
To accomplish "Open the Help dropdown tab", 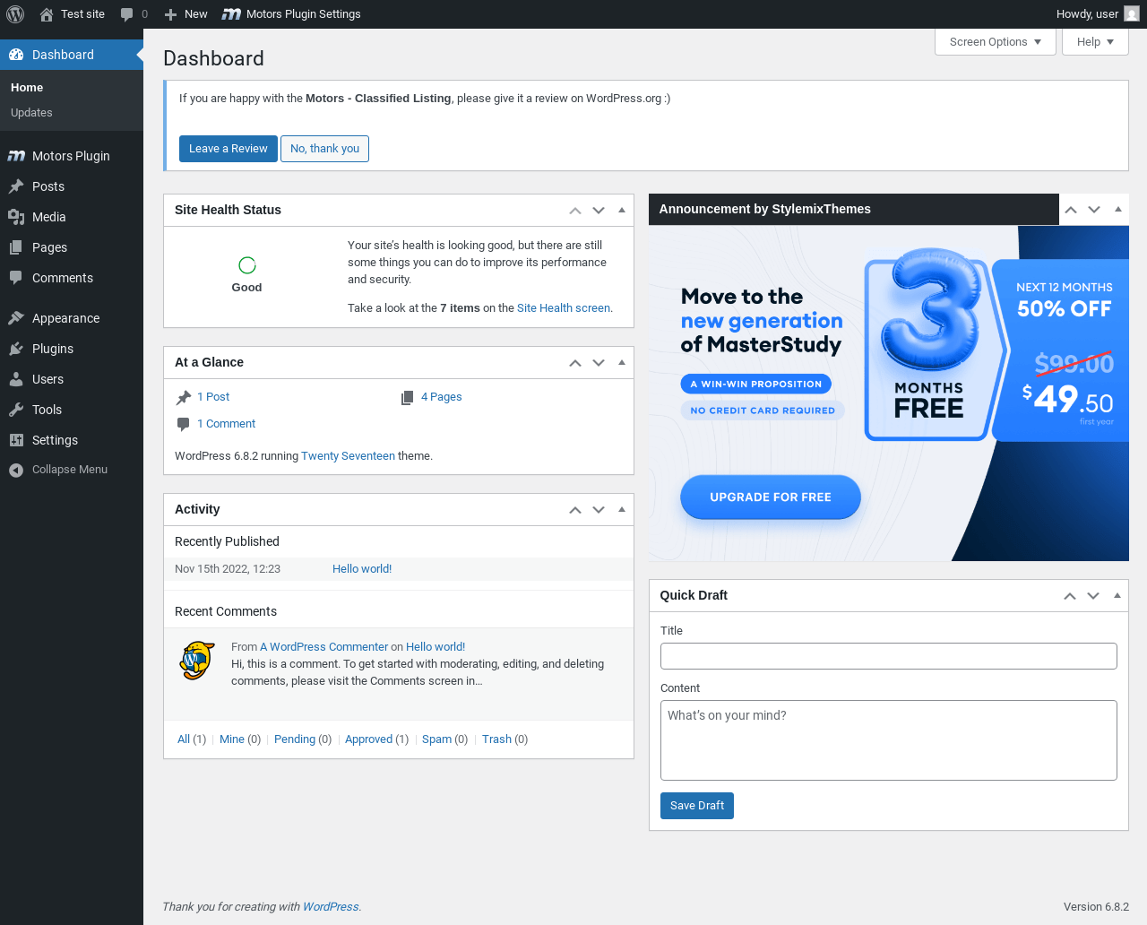I will (1095, 42).
